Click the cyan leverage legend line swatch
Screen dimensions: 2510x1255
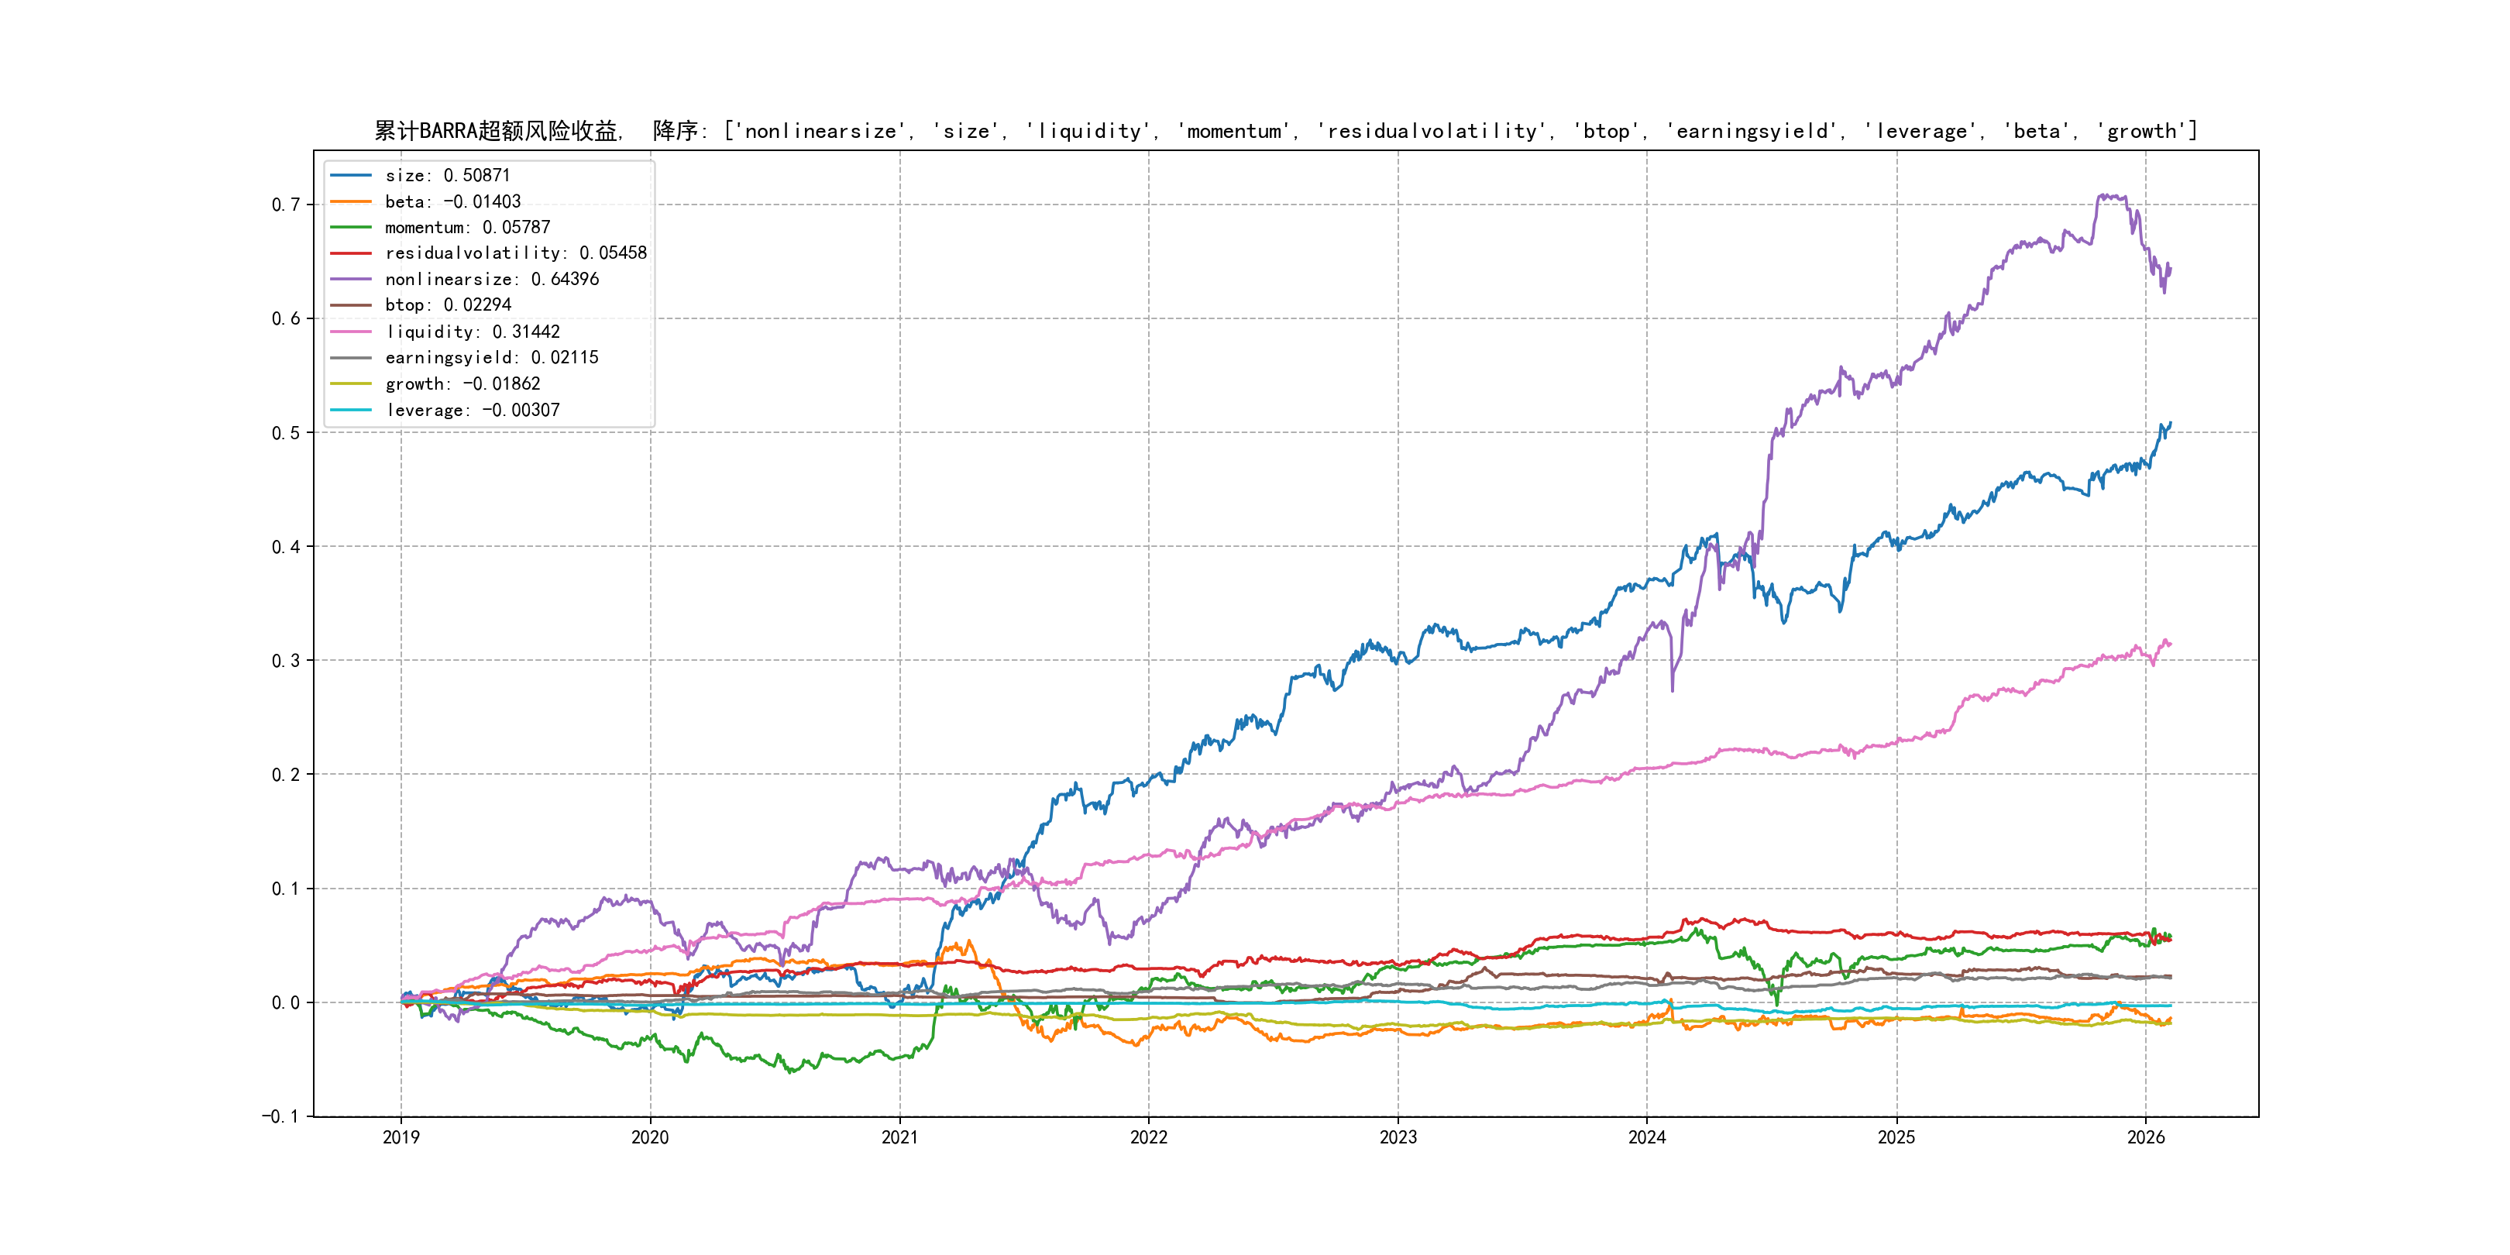coord(351,411)
